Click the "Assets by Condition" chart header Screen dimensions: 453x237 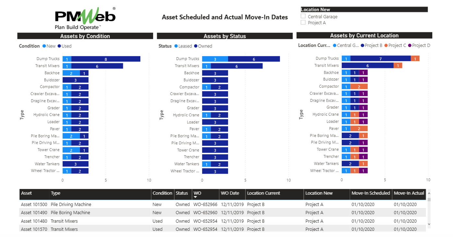85,36
